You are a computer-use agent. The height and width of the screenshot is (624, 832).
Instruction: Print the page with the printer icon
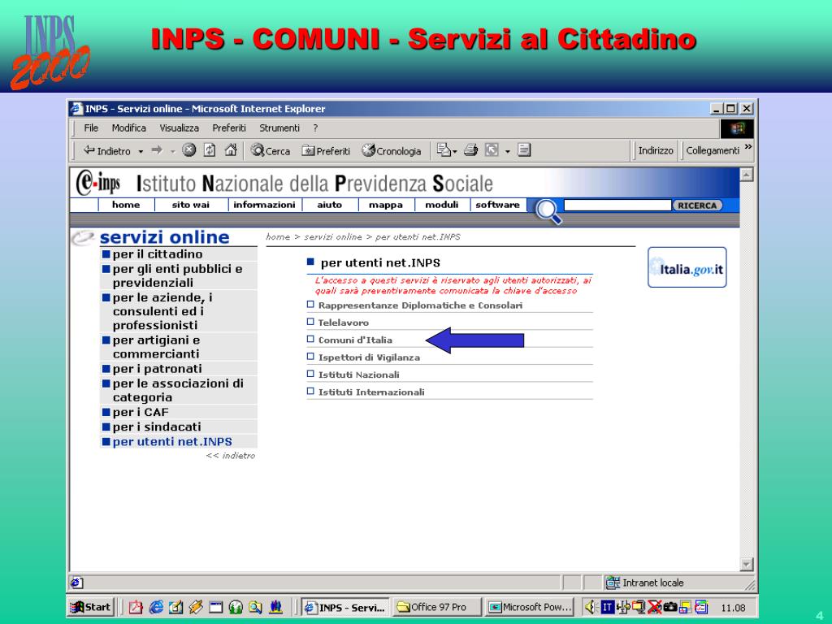[x=470, y=150]
